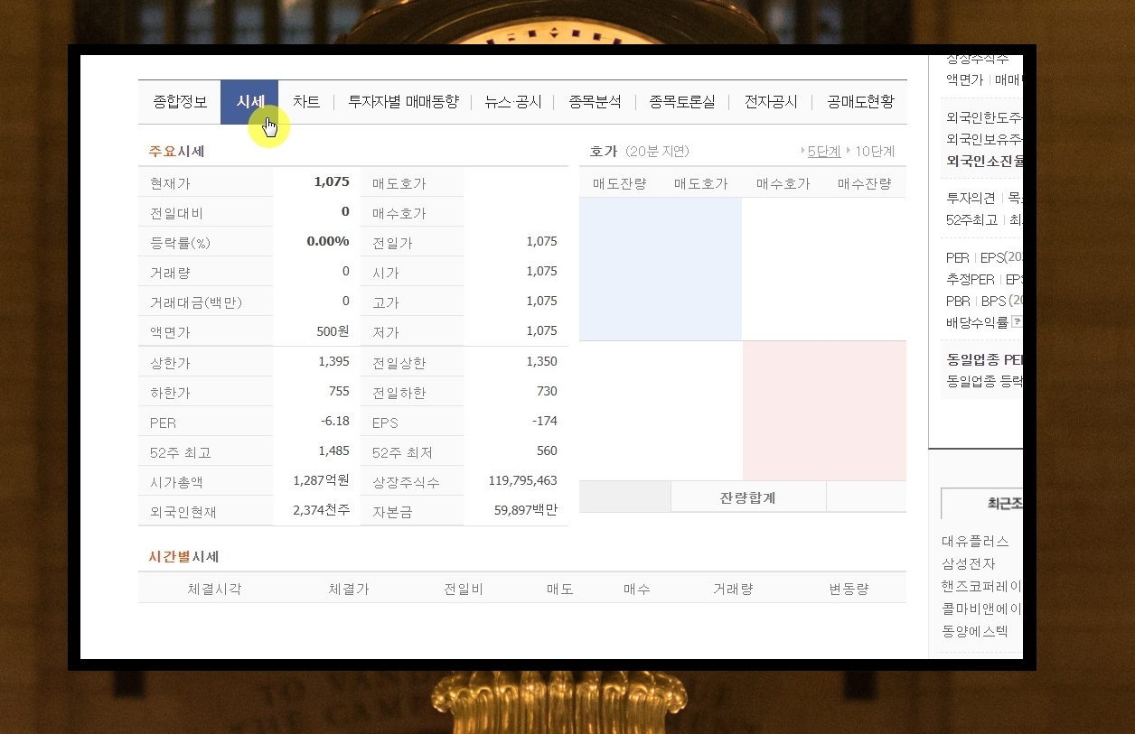Click 투자의견 in the right sidebar
The image size is (1135, 734).
pyautogui.click(x=971, y=197)
